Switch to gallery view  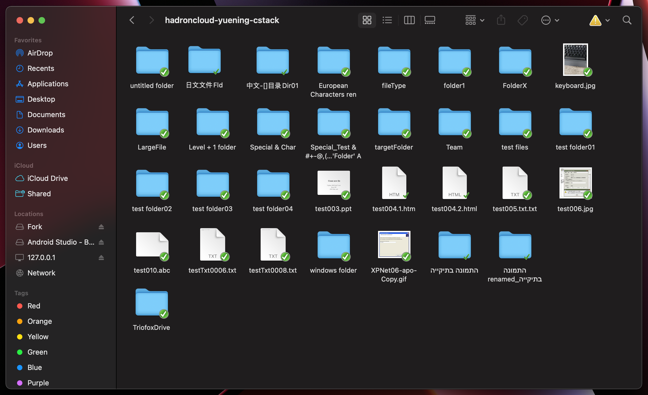(x=429, y=20)
